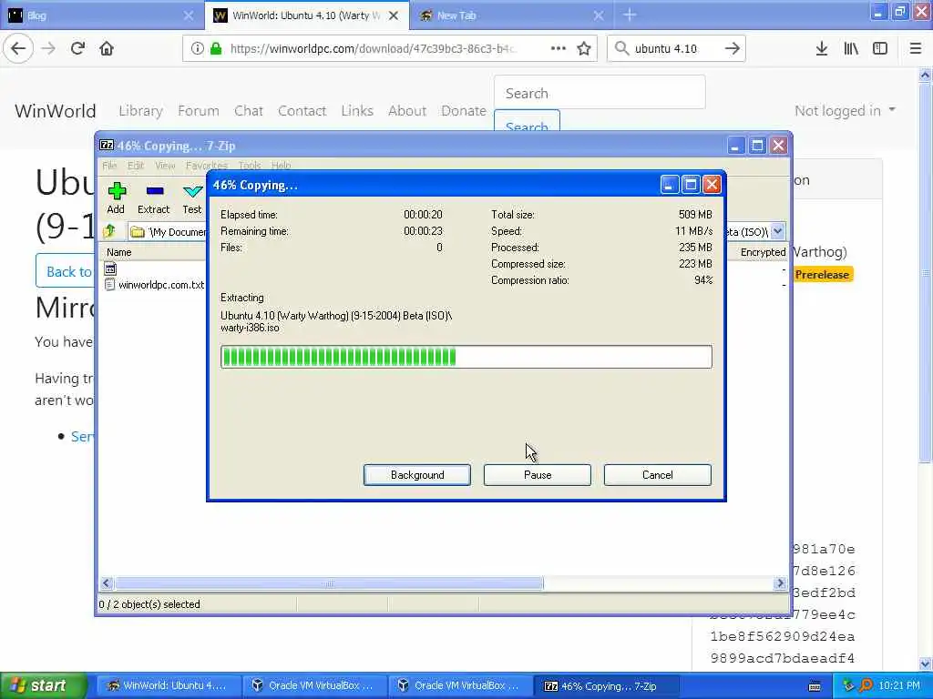Go to the browser home page

pos(107,49)
